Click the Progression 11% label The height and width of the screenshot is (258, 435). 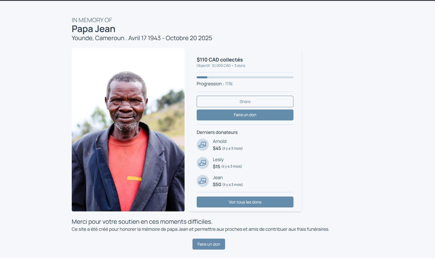tap(214, 84)
